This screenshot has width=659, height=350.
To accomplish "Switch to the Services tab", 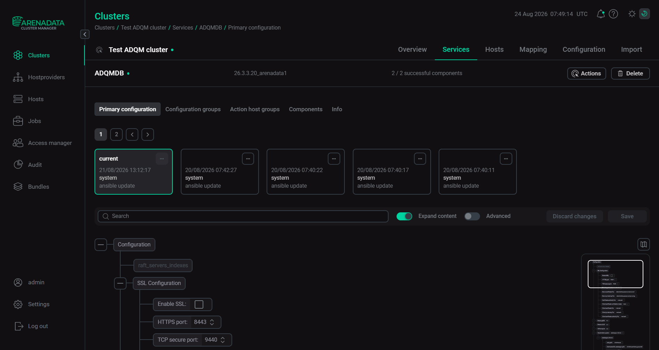I will click(456, 49).
